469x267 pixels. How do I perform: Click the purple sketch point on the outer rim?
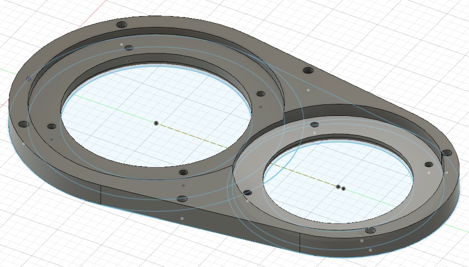click(29, 79)
